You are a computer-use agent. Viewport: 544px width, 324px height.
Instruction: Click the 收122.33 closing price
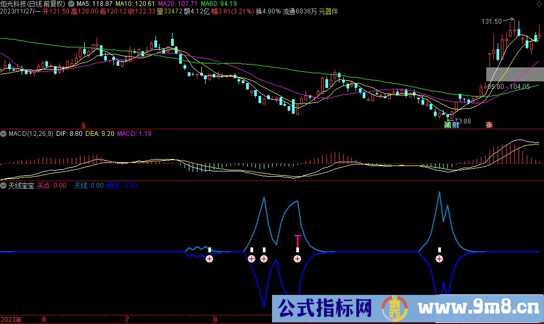141,11
